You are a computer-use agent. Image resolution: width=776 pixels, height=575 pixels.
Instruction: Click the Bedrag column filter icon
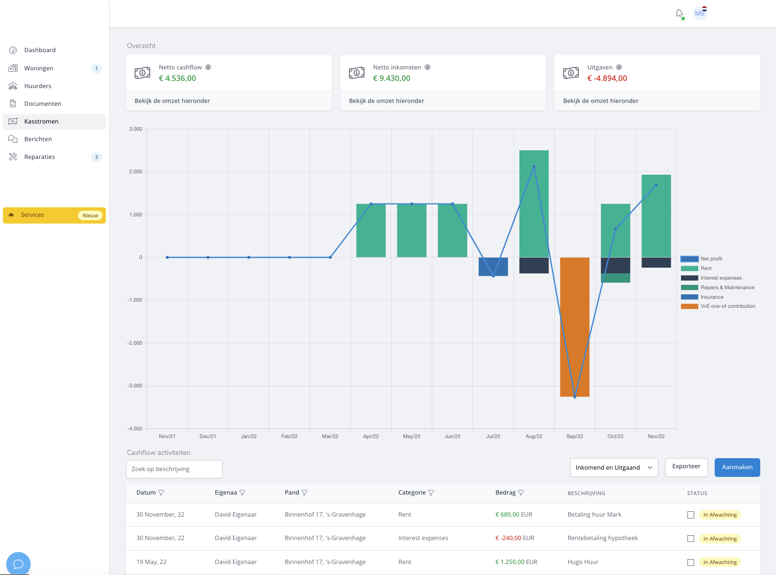(x=521, y=493)
